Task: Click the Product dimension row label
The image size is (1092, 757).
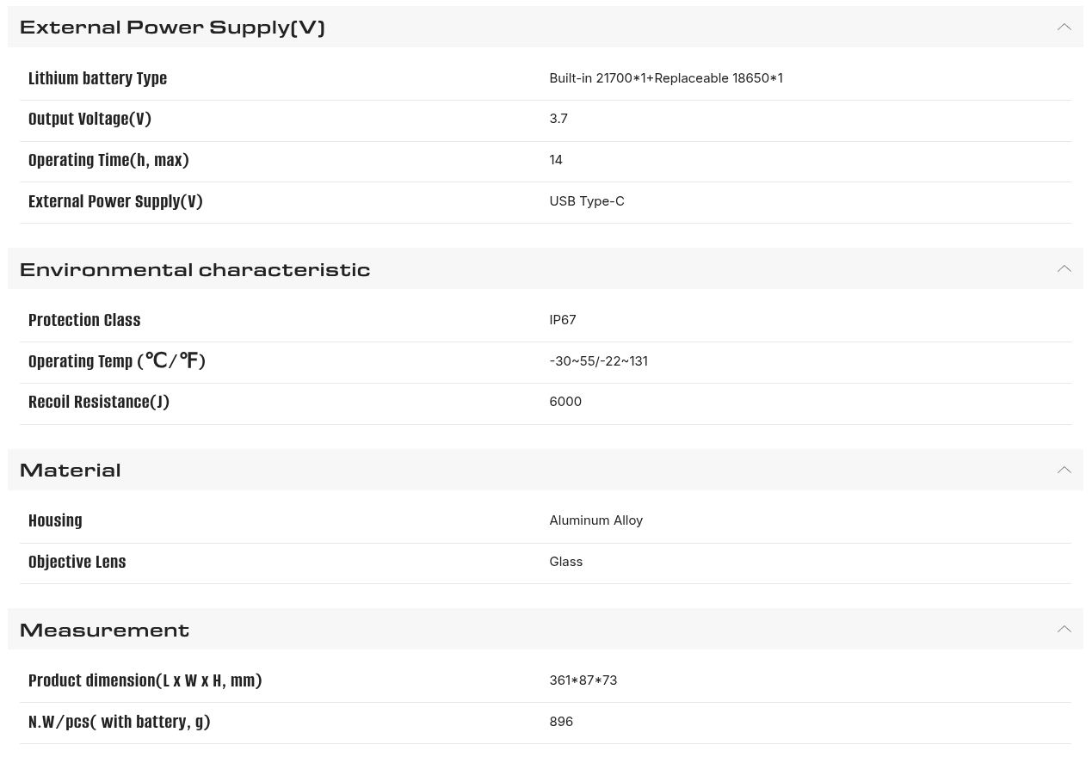Action: pos(145,680)
